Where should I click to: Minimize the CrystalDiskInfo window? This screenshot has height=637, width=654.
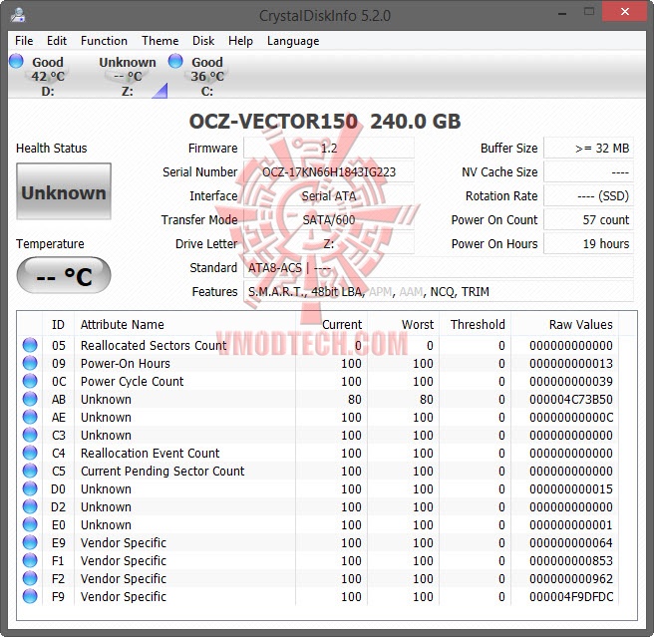click(562, 13)
